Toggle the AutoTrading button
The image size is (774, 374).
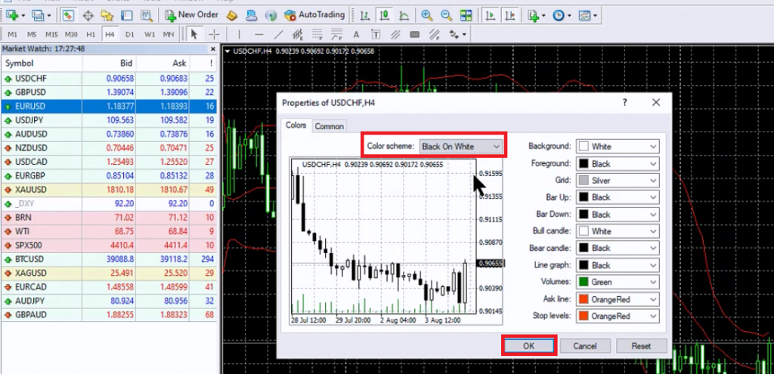[x=314, y=15]
